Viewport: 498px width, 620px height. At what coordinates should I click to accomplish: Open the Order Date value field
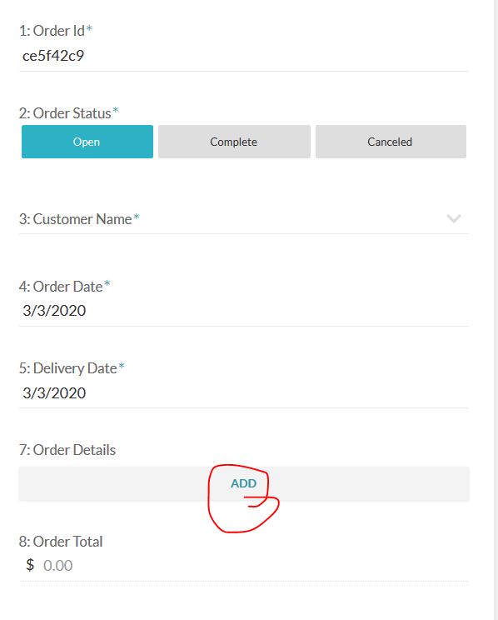point(244,311)
